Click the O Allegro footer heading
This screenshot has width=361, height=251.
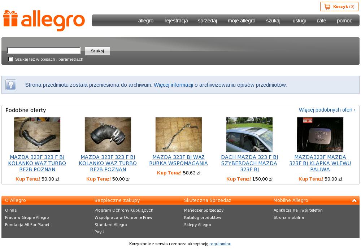[16, 200]
